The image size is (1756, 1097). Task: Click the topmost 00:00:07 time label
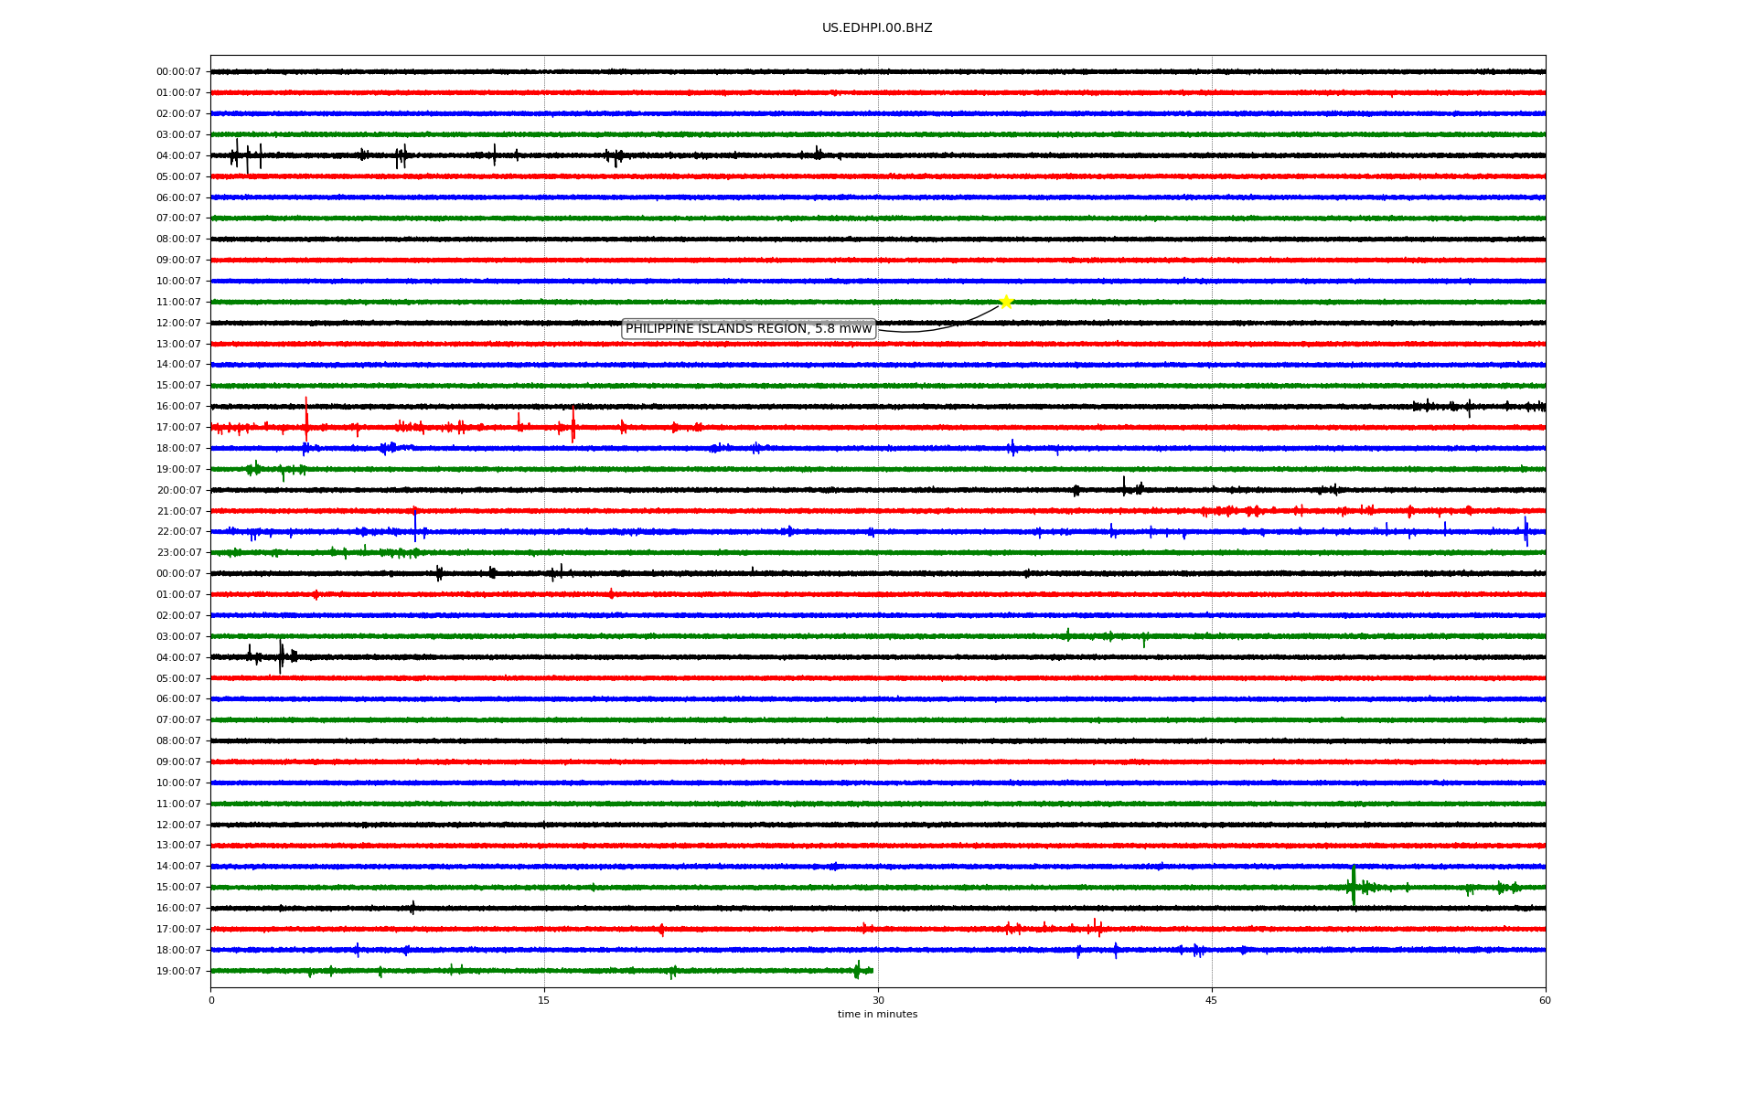click(x=178, y=72)
